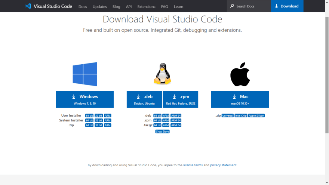Select User Installer 64 bit

(89, 115)
